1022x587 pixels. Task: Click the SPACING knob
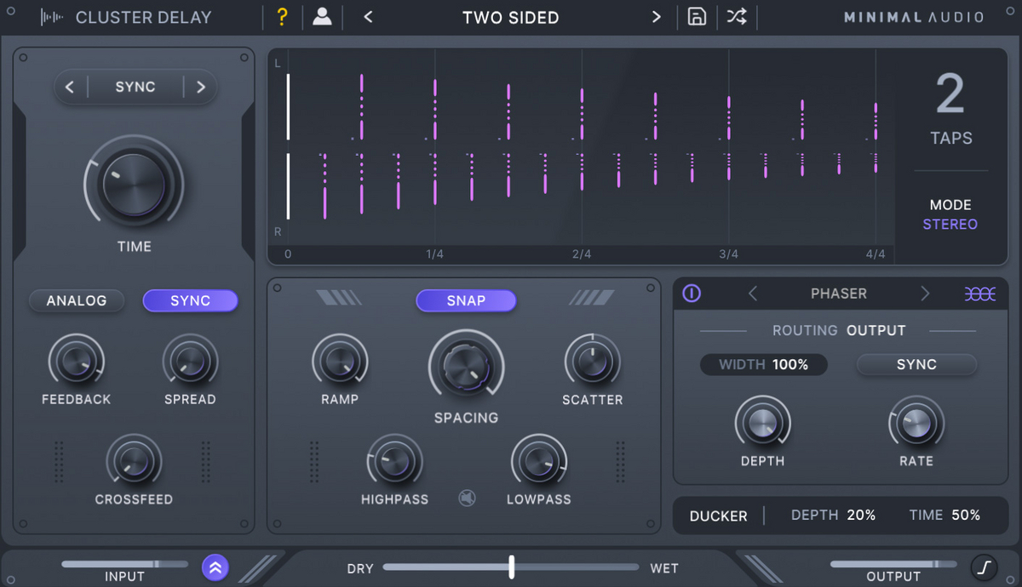click(466, 367)
